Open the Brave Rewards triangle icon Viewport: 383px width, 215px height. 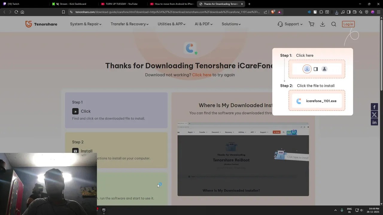[279, 12]
